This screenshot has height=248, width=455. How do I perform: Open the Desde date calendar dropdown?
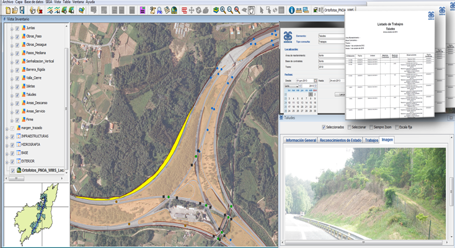coord(315,81)
